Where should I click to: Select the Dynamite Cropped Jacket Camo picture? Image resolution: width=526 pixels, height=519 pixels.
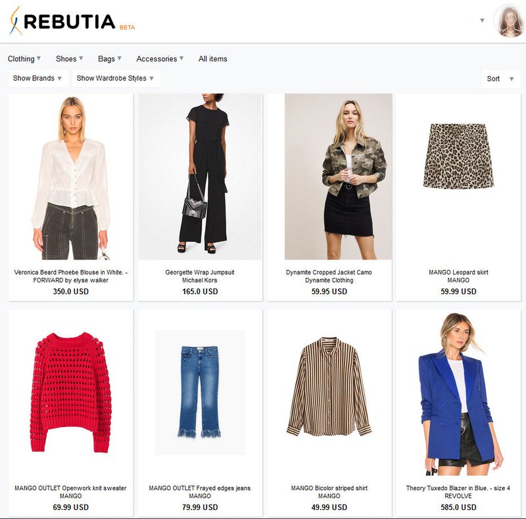pyautogui.click(x=338, y=177)
